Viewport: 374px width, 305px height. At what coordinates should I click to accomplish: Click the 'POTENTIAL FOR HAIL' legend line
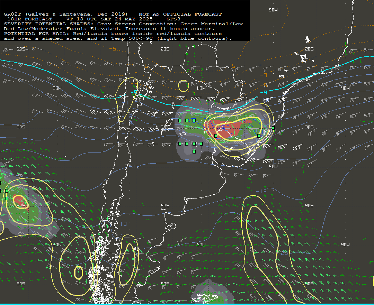click(x=113, y=34)
